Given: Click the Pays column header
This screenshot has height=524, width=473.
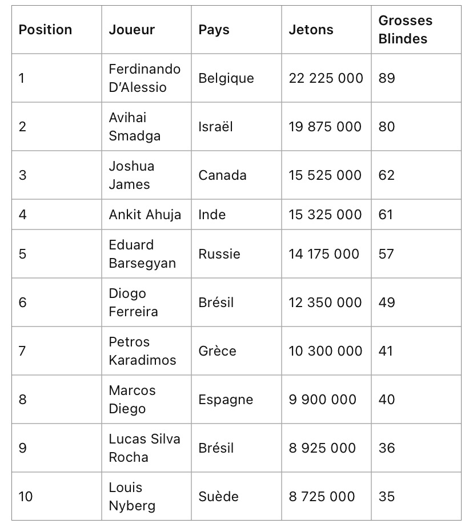Looking at the screenshot, I should (213, 30).
